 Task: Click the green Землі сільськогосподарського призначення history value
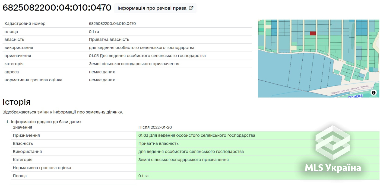pyautogui.click(x=183, y=160)
